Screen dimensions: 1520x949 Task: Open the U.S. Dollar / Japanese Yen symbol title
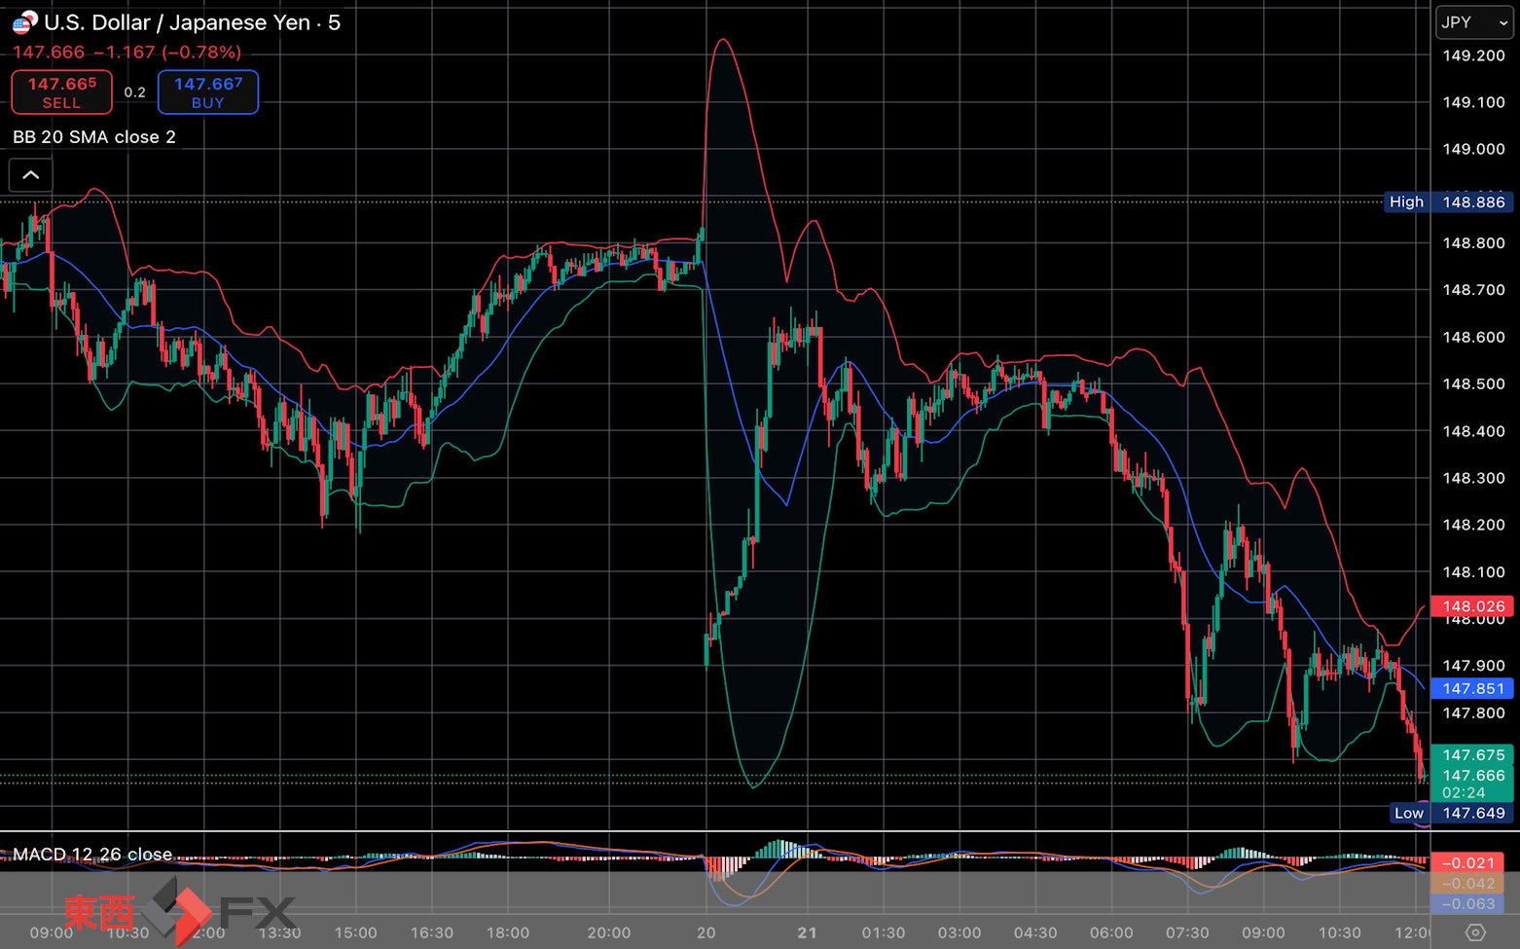click(x=192, y=22)
